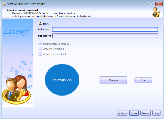The width and height of the screenshot is (164, 119).
Task: Select the test1 account name text
Action: pos(46,24)
